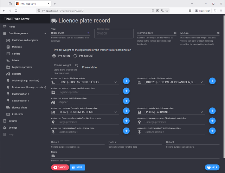Open RFID cards in the sidebar
Screen dimensions: 225x173
[18, 114]
